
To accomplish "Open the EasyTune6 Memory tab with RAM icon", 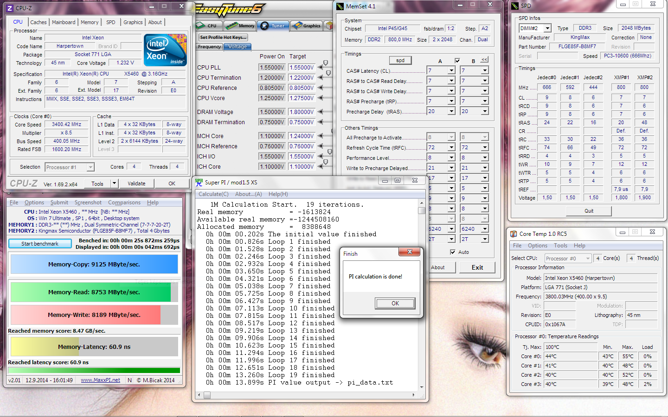I will pyautogui.click(x=241, y=25).
